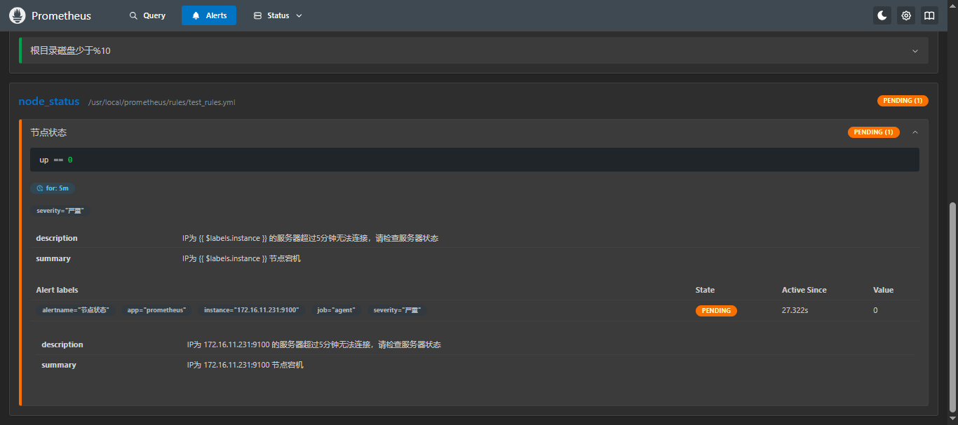This screenshot has height=425, width=958.
Task: Click the bell icon in the Alerts button
Action: [x=196, y=15]
